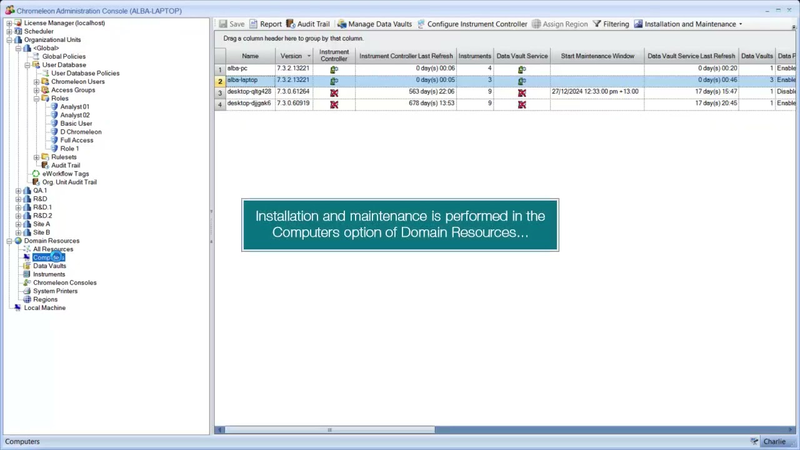This screenshot has width=800, height=450.
Task: Select the Full Access role
Action: click(x=77, y=140)
